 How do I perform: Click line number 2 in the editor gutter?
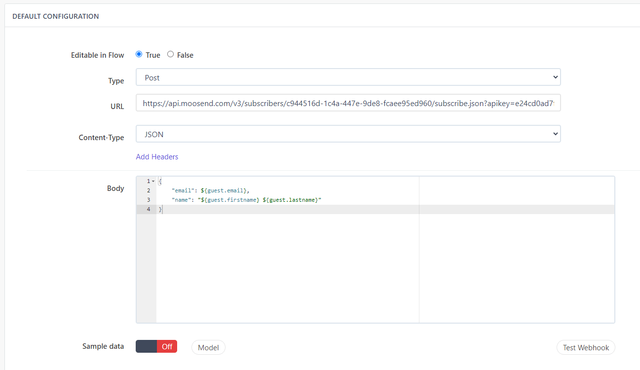pyautogui.click(x=148, y=190)
